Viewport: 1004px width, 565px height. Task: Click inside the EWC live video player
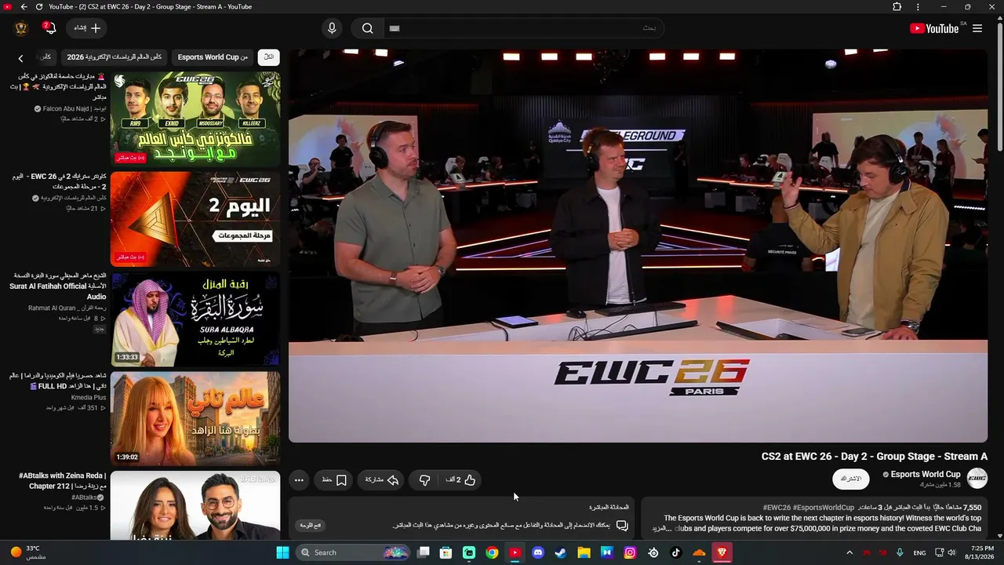point(638,246)
